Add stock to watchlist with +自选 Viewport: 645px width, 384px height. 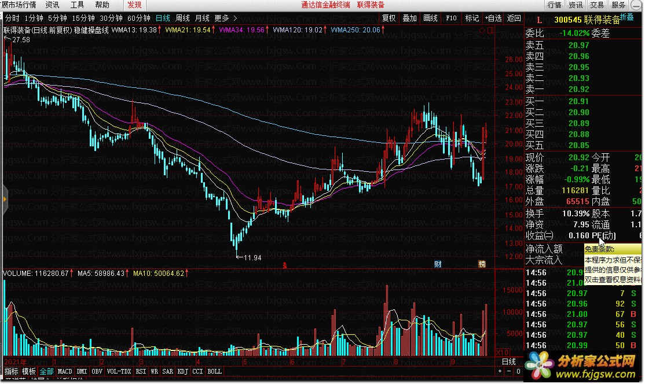(493, 18)
